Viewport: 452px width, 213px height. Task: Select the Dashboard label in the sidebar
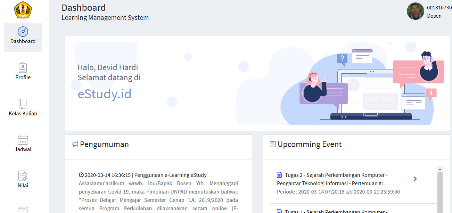tap(23, 41)
